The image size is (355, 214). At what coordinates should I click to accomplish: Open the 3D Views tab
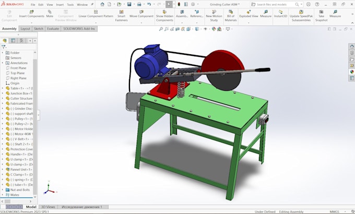48,207
